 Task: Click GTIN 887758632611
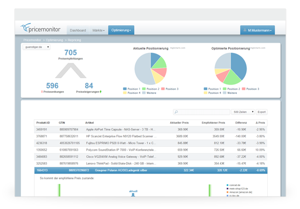[x=69, y=136]
